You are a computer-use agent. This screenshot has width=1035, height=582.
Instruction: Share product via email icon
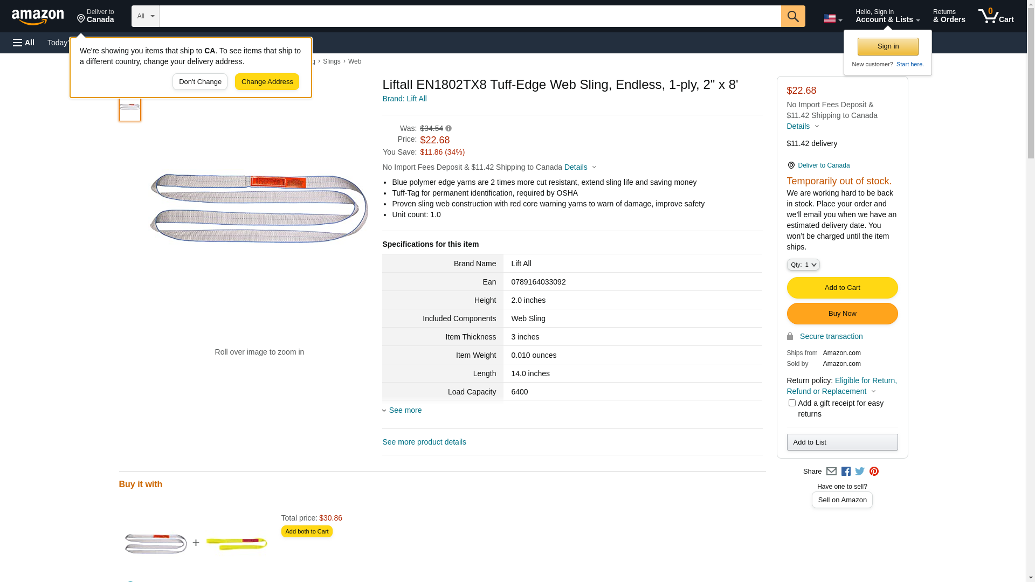point(831,472)
